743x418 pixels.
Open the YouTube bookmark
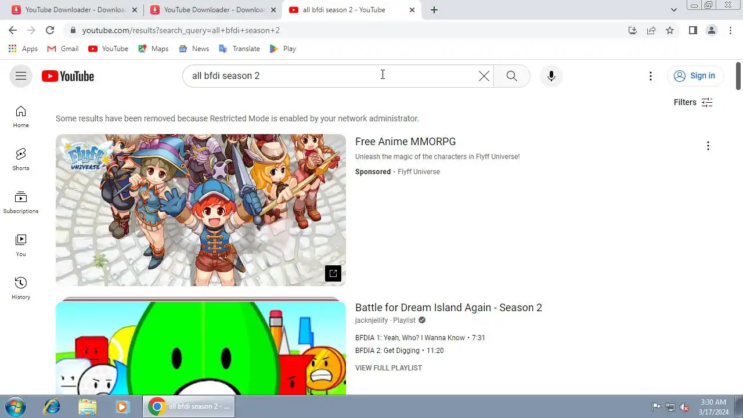tap(108, 49)
